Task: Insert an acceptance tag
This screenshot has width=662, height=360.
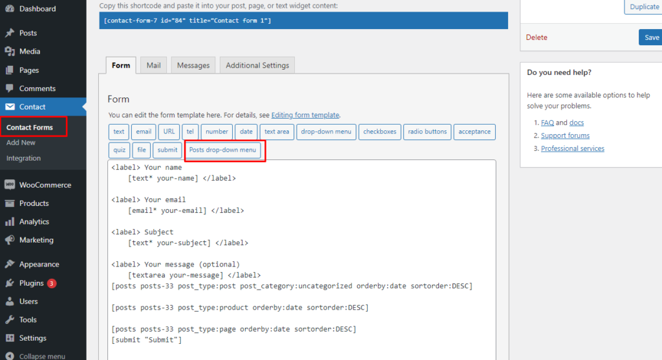Action: click(475, 132)
